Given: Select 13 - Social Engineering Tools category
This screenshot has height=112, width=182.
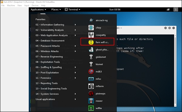Looking at the screenshot, I should 51,89.
